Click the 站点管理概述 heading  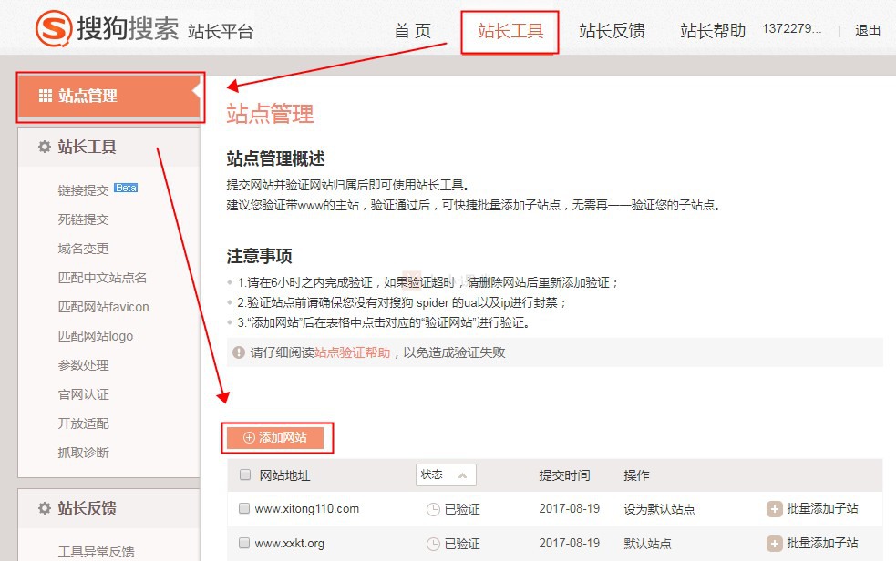pyautogui.click(x=275, y=158)
